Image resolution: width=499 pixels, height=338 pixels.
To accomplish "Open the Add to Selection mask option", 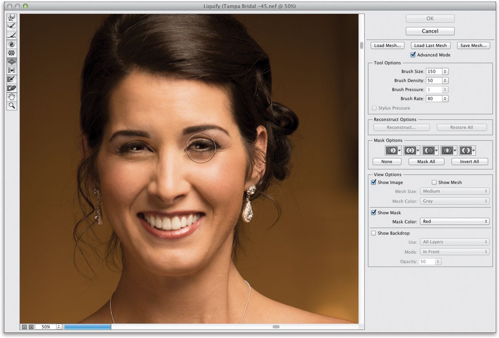I will click(412, 150).
